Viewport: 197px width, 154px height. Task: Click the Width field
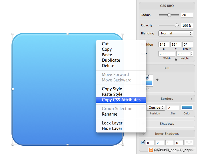pyautogui.click(x=167, y=54)
